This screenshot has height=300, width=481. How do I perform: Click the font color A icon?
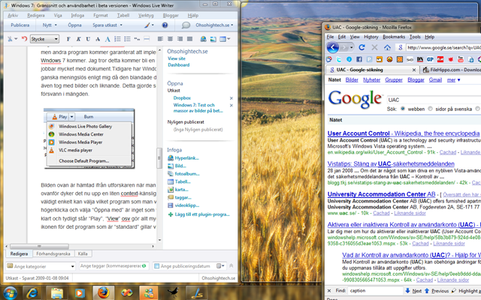click(107, 39)
